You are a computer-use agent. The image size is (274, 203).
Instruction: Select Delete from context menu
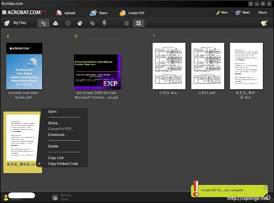pos(53,146)
